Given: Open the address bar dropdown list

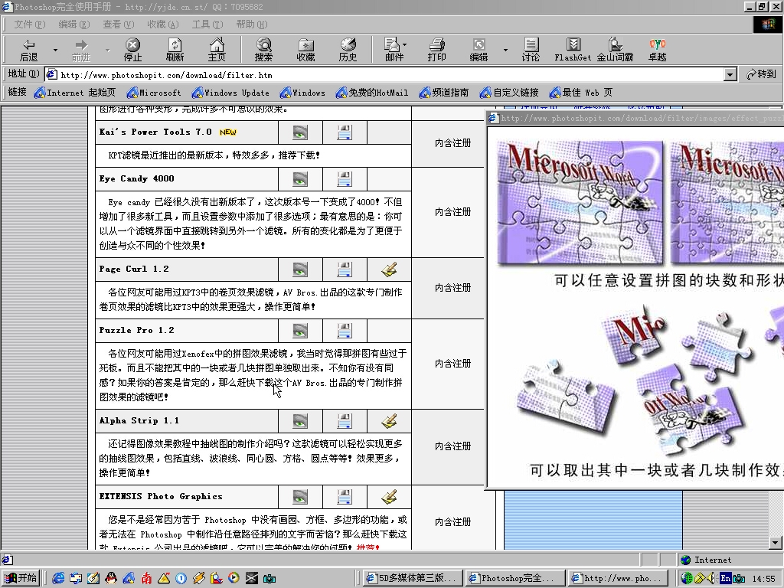Looking at the screenshot, I should [730, 75].
